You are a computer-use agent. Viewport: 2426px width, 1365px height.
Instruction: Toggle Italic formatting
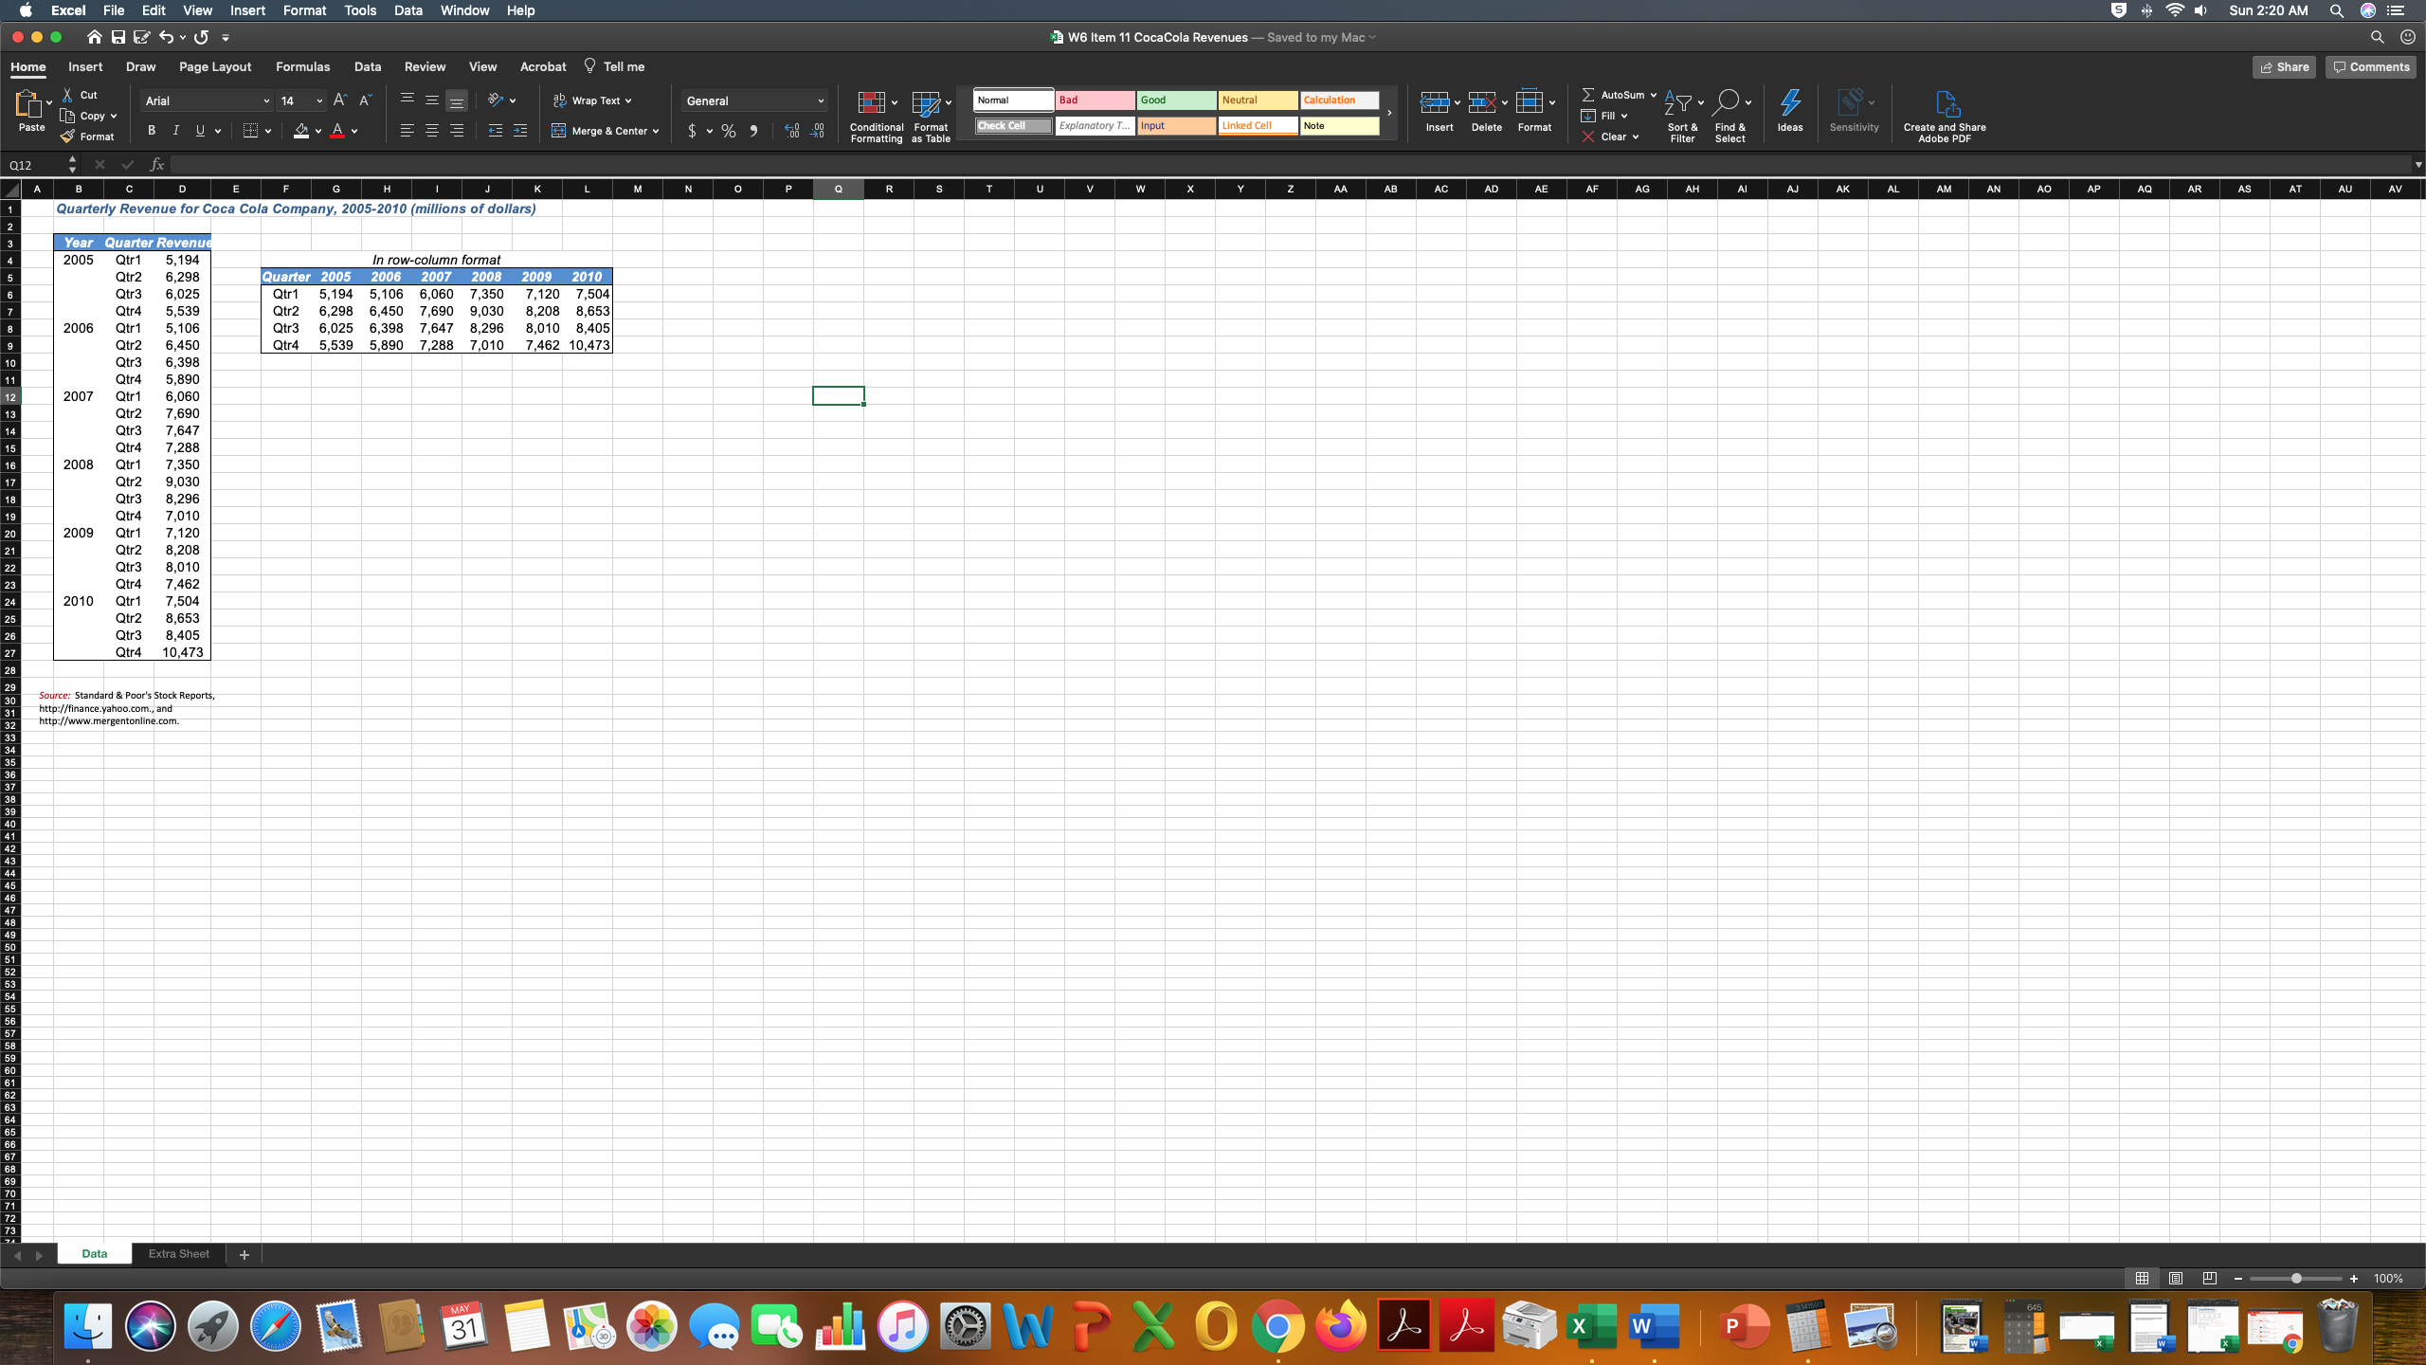tap(175, 131)
